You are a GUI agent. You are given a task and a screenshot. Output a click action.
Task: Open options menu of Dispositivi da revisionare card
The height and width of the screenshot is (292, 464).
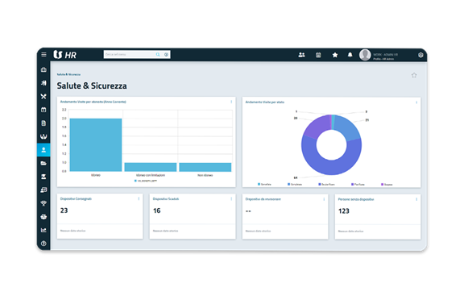[x=324, y=199]
